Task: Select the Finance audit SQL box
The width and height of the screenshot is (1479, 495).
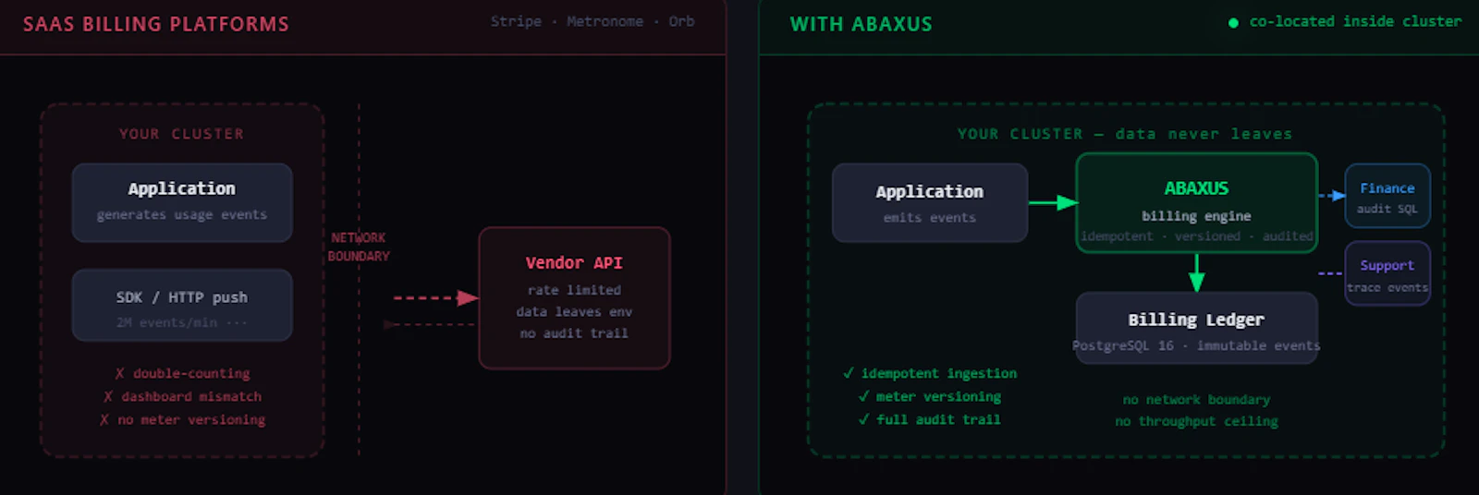Action: (1387, 196)
